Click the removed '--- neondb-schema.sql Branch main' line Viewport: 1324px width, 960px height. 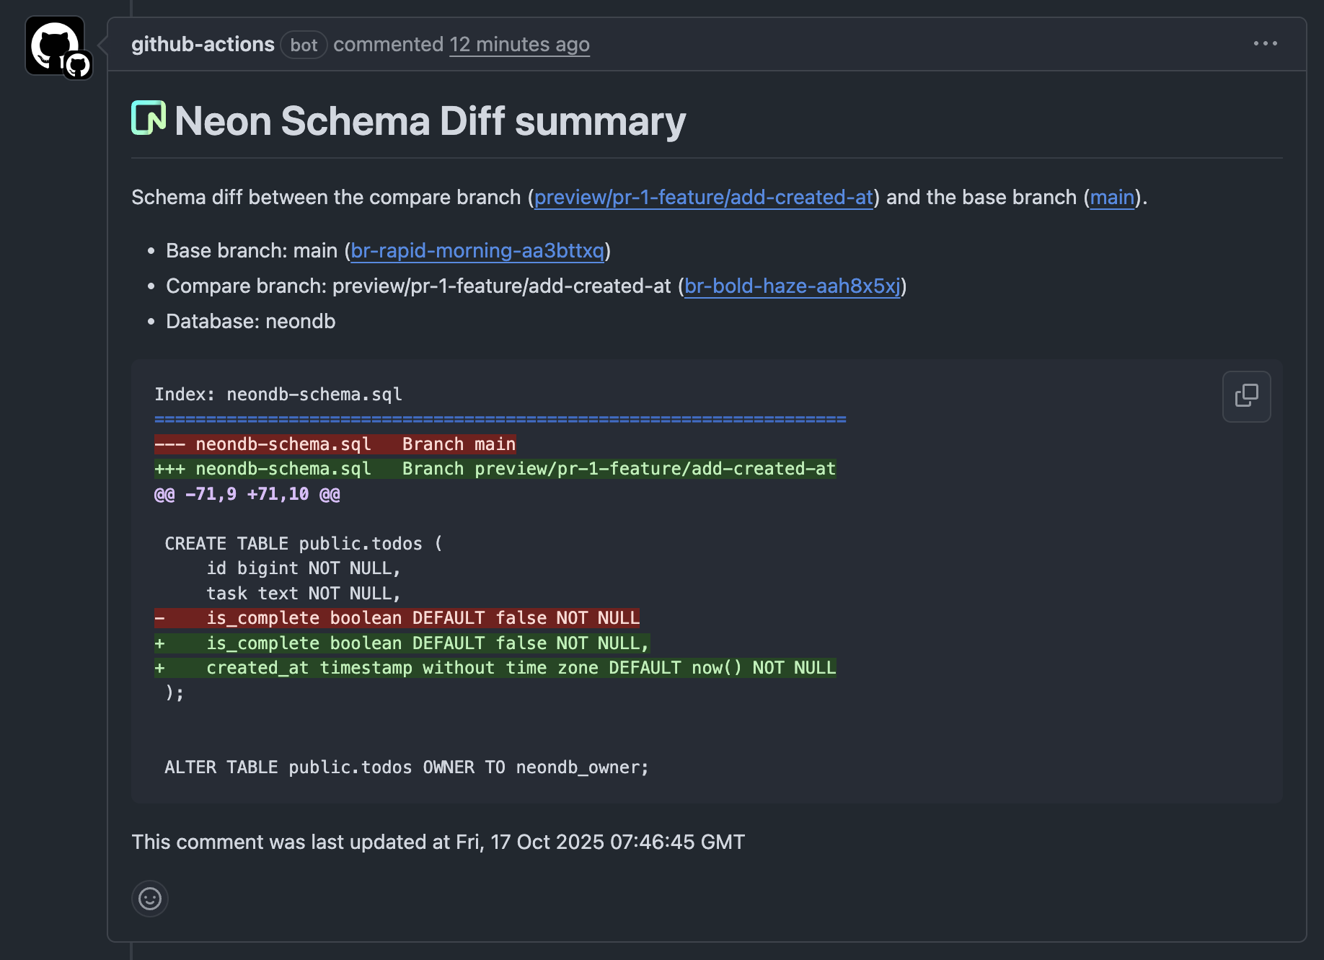coord(335,444)
